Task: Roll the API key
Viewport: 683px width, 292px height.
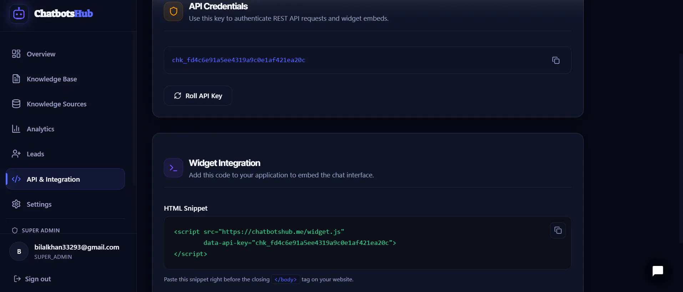Action: [x=198, y=96]
